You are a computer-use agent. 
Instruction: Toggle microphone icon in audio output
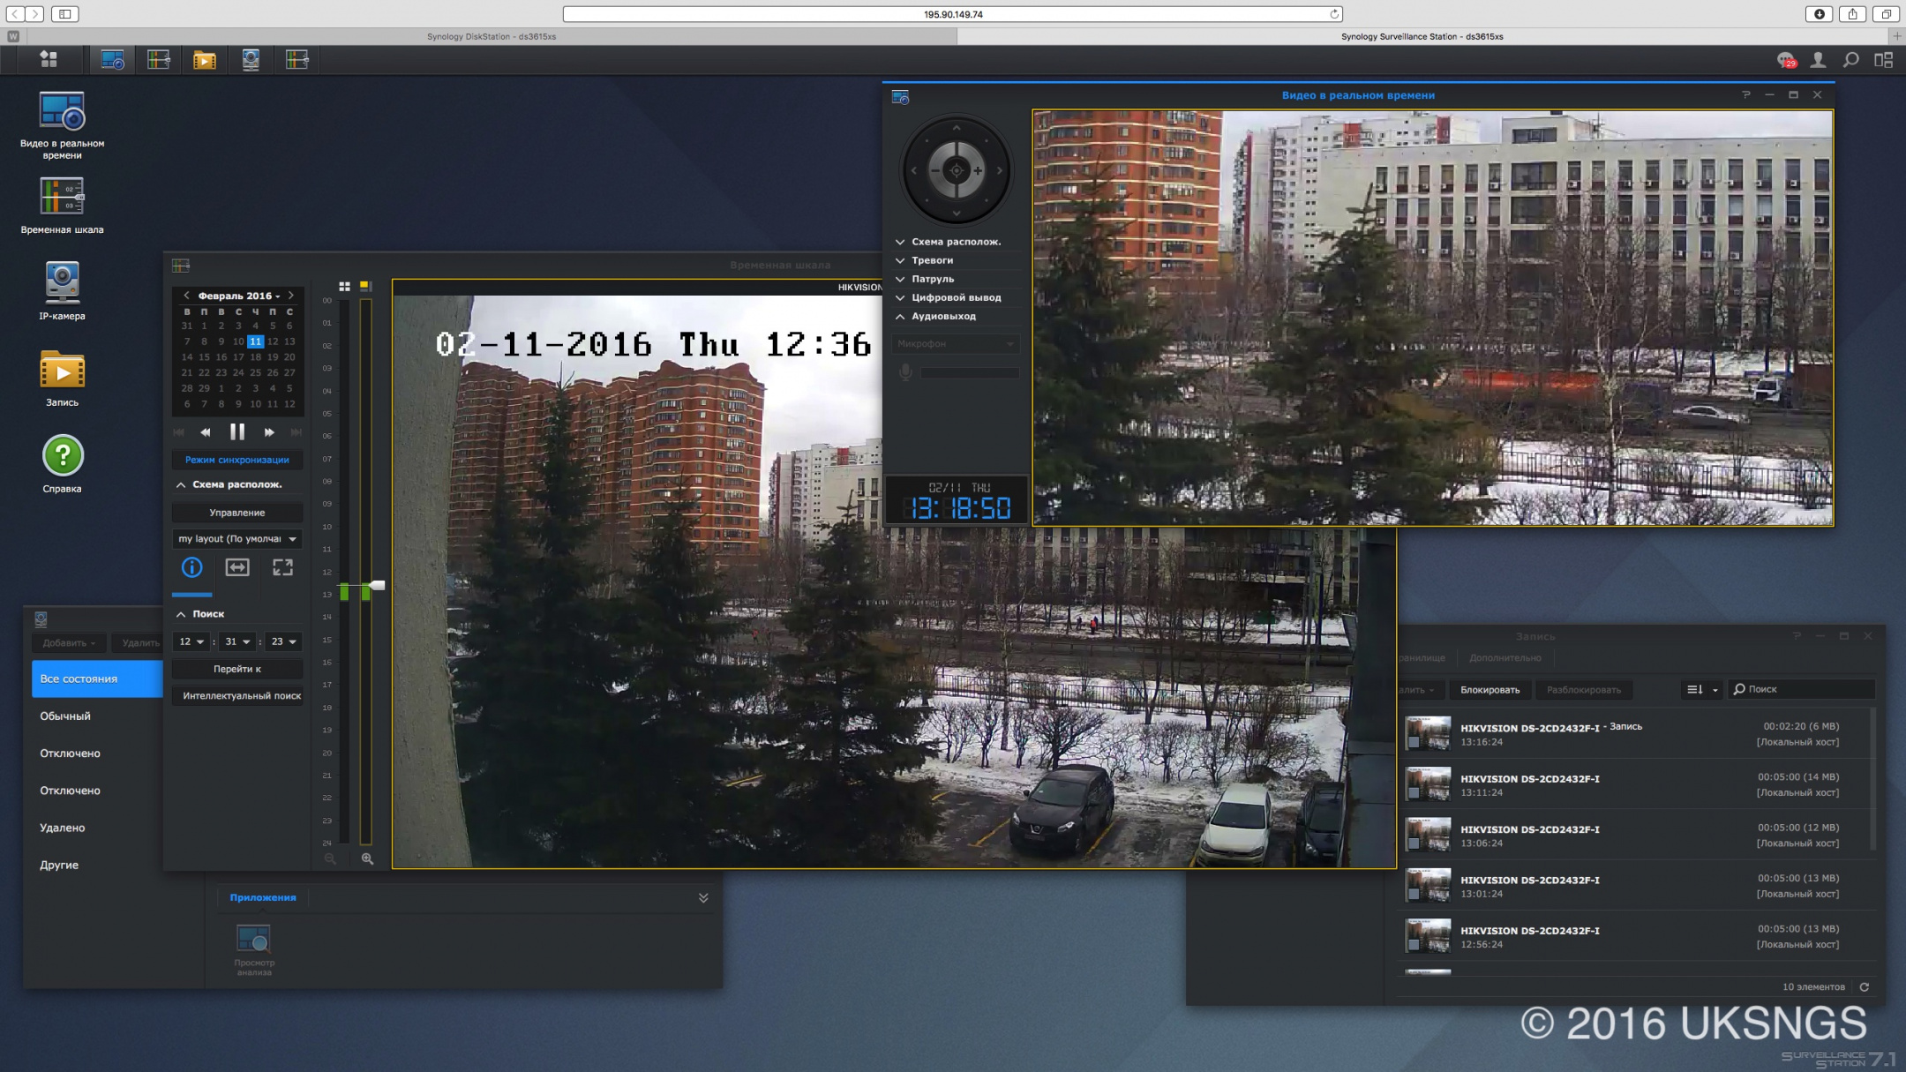click(x=905, y=372)
